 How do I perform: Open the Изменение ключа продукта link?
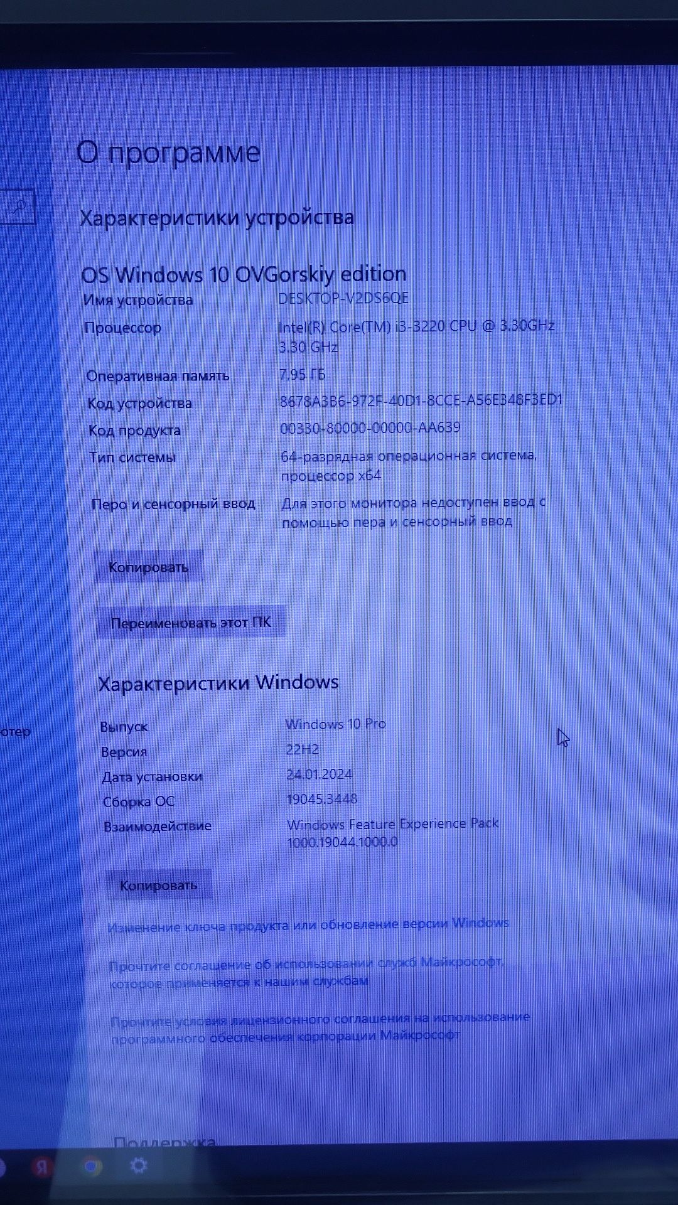click(308, 924)
